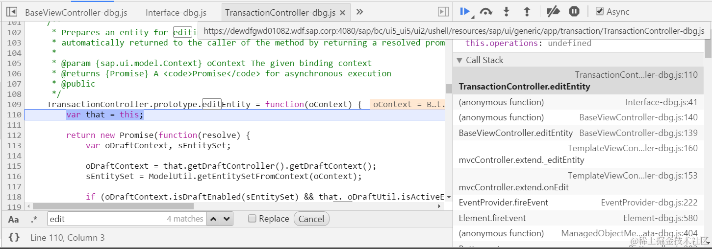
Task: Click line number 109 gutter
Action: pos(14,104)
